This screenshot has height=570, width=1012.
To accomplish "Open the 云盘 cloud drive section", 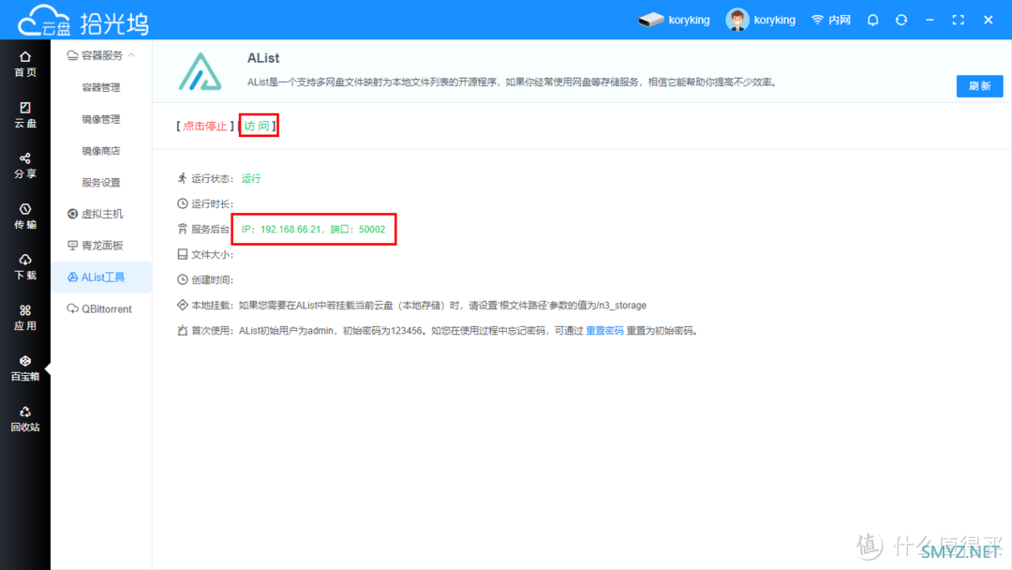I will 25,115.
